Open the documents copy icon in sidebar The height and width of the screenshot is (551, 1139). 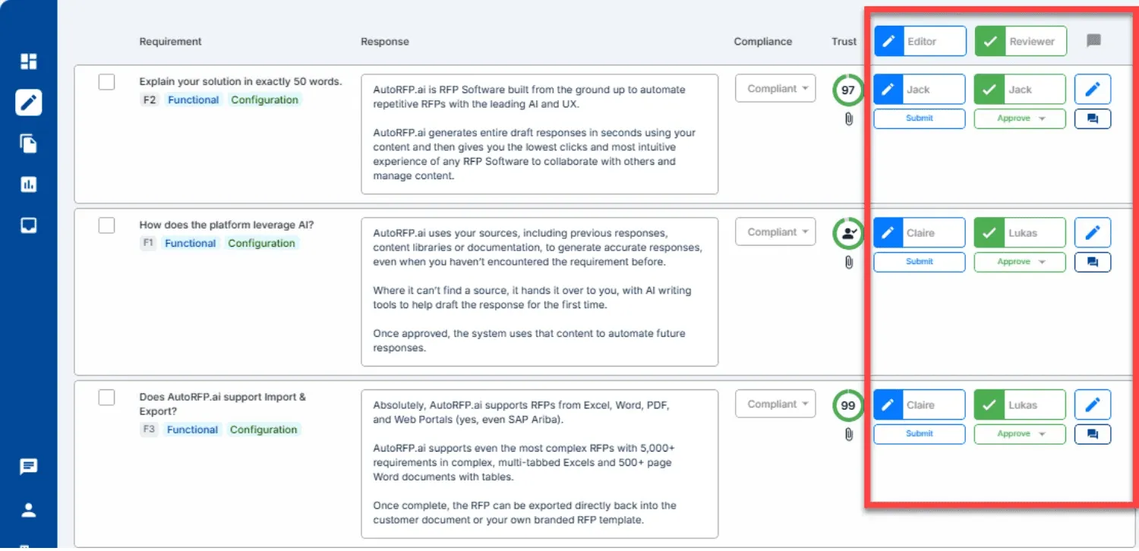pyautogui.click(x=28, y=143)
